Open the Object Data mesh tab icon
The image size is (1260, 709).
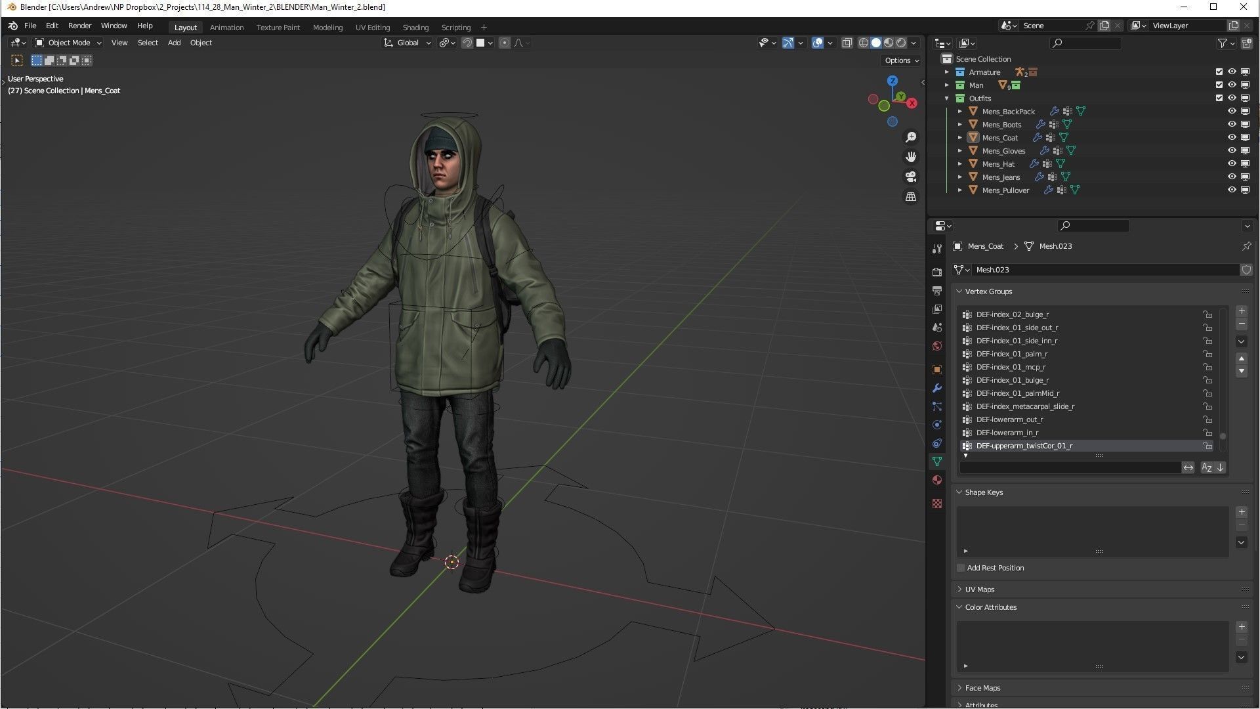937,462
